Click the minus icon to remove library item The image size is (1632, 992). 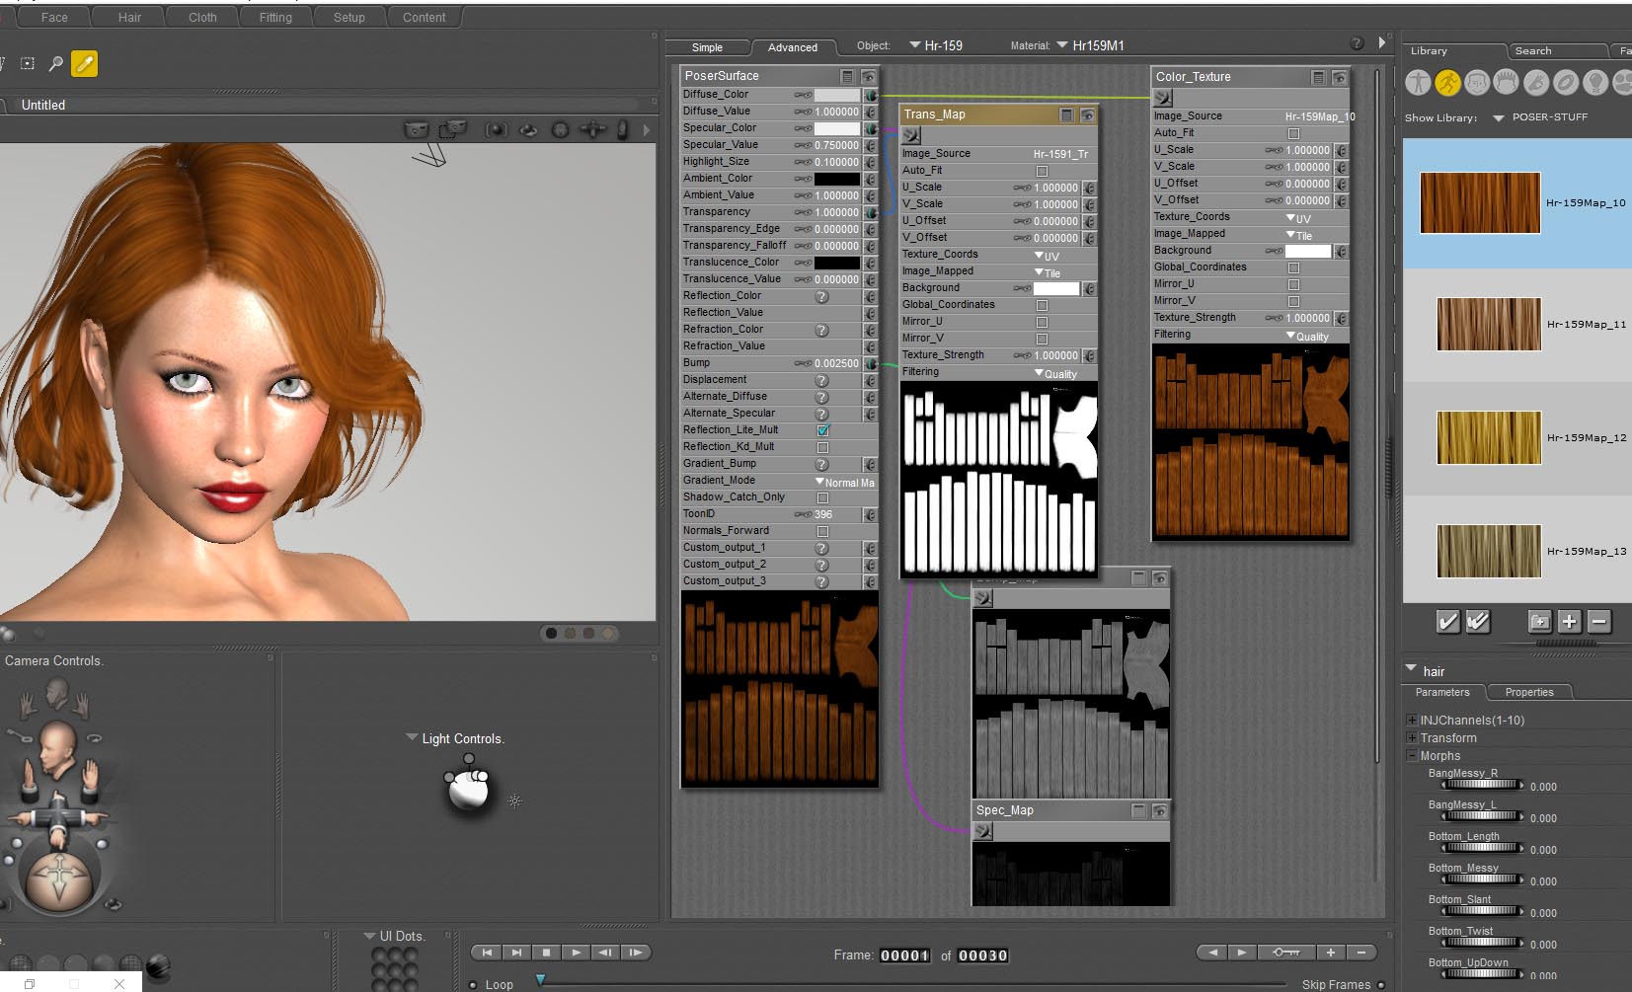pos(1599,621)
